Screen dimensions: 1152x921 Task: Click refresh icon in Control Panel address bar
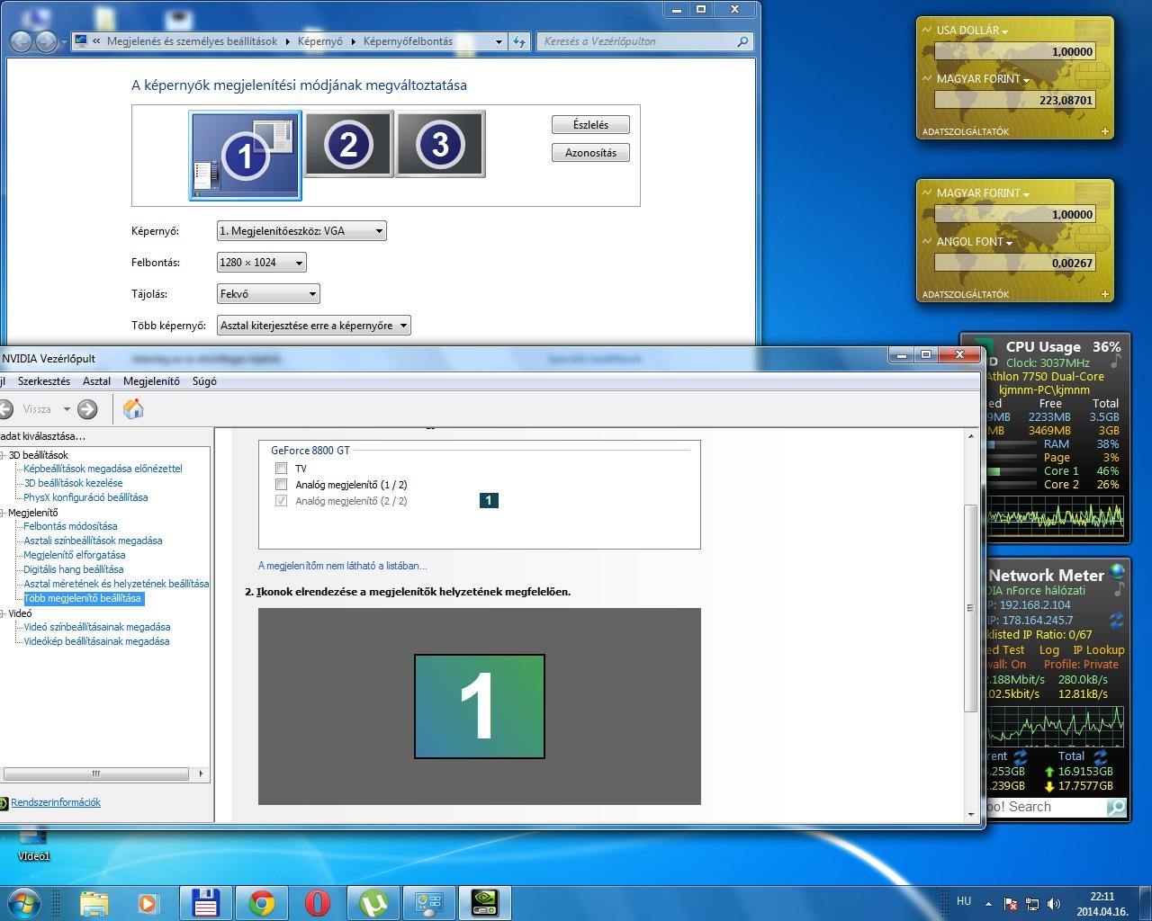click(519, 41)
